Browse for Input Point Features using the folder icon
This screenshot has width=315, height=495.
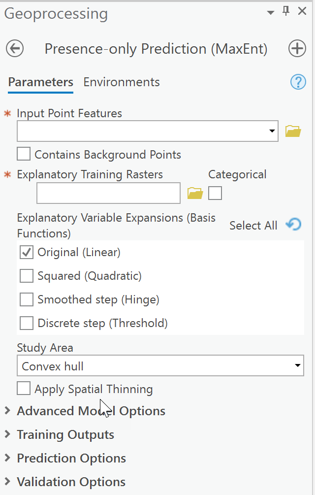294,131
